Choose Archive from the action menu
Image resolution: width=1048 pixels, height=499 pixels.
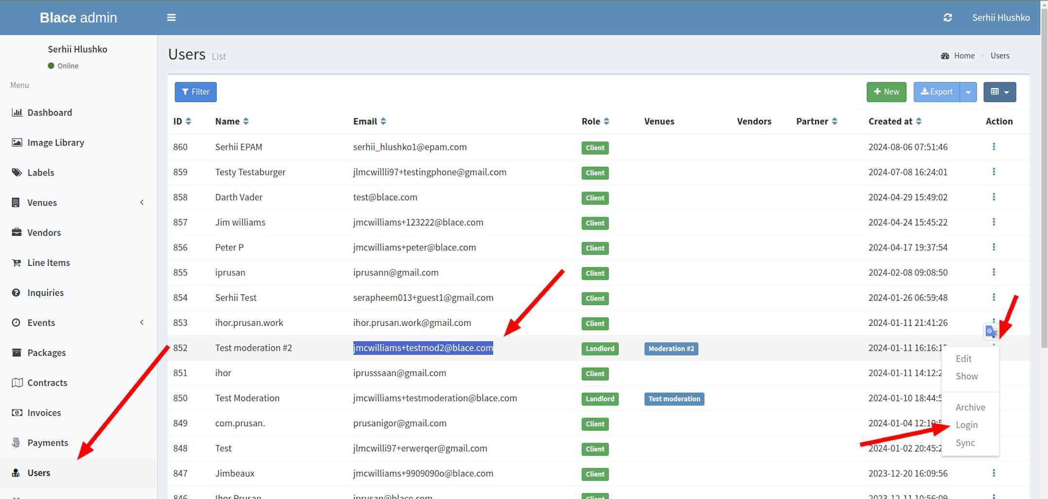pos(970,407)
